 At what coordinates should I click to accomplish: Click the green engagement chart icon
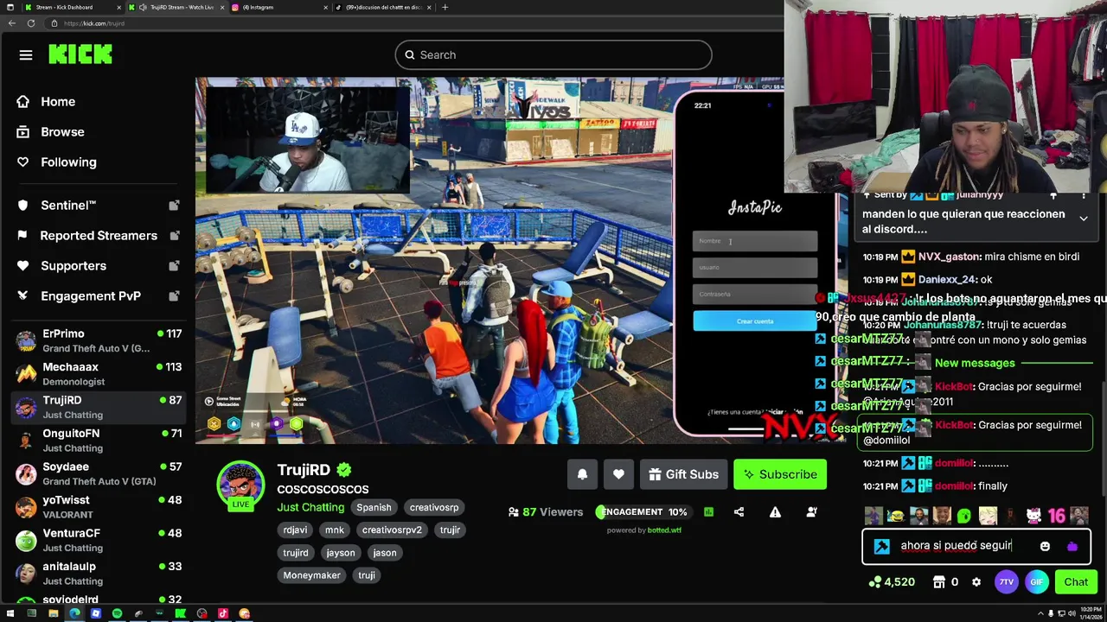[x=708, y=512]
